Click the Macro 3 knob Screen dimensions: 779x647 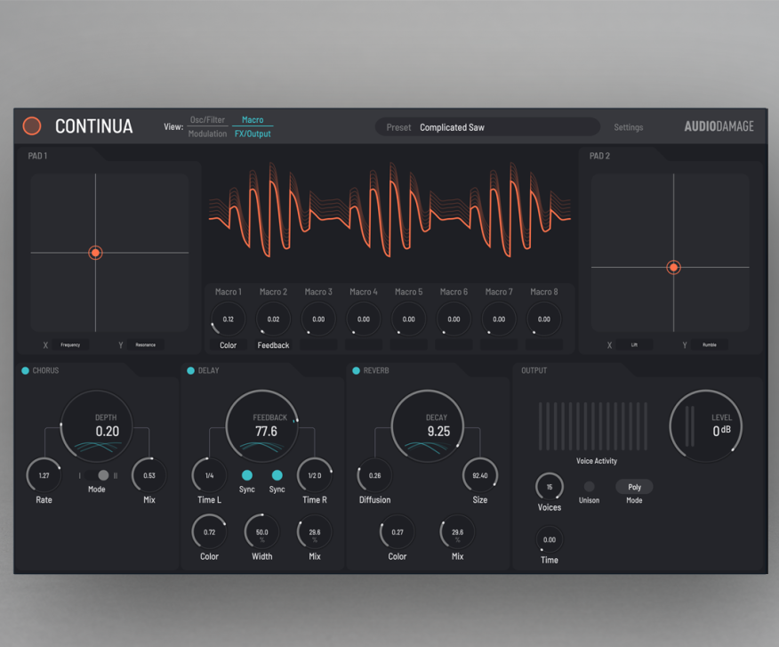click(x=318, y=319)
